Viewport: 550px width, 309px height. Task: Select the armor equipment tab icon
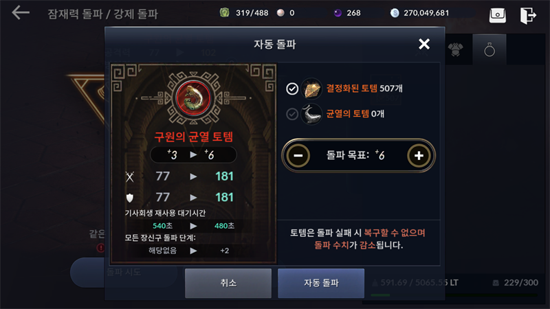pyautogui.click(x=456, y=49)
